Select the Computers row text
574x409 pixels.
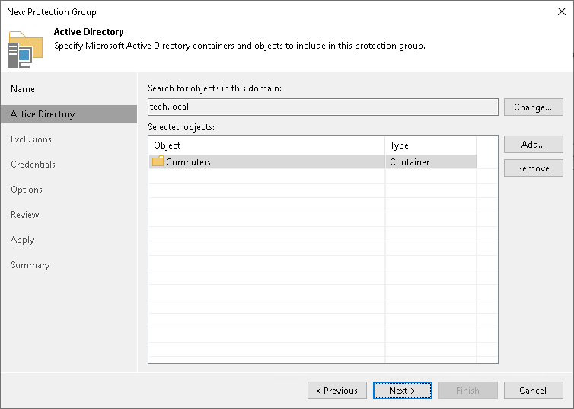188,161
